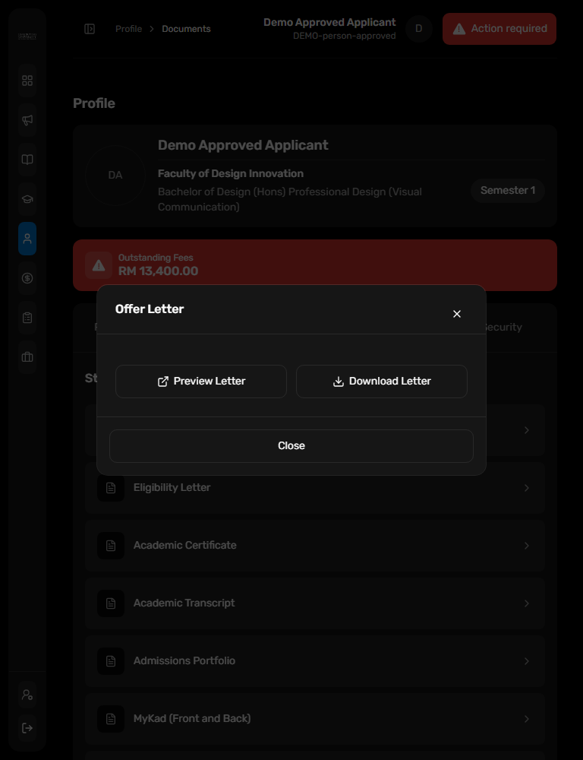The height and width of the screenshot is (760, 583).
Task: Open the open-book icon in sidebar
Action: pos(27,160)
